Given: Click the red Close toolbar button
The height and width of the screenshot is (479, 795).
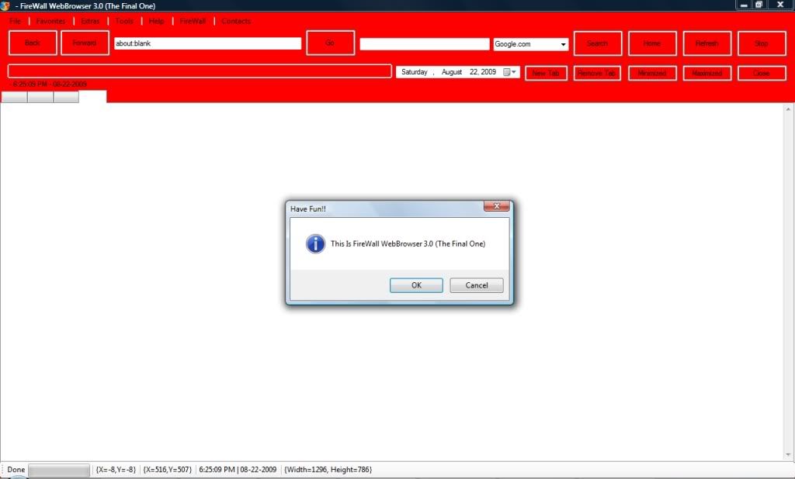Looking at the screenshot, I should (x=762, y=74).
